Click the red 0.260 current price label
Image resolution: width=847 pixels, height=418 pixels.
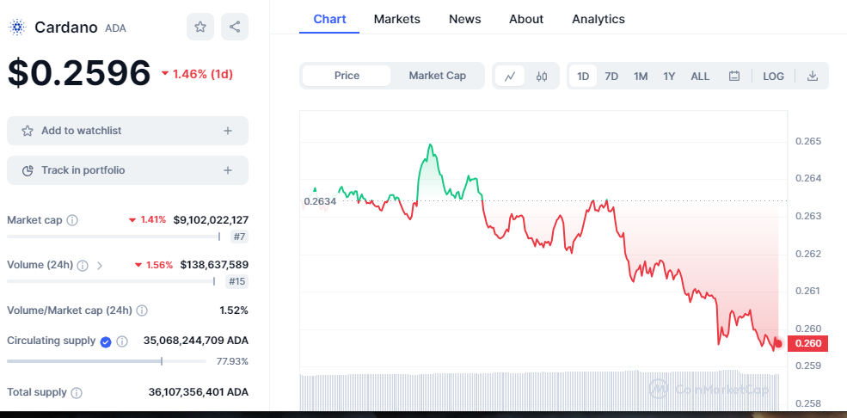(807, 343)
